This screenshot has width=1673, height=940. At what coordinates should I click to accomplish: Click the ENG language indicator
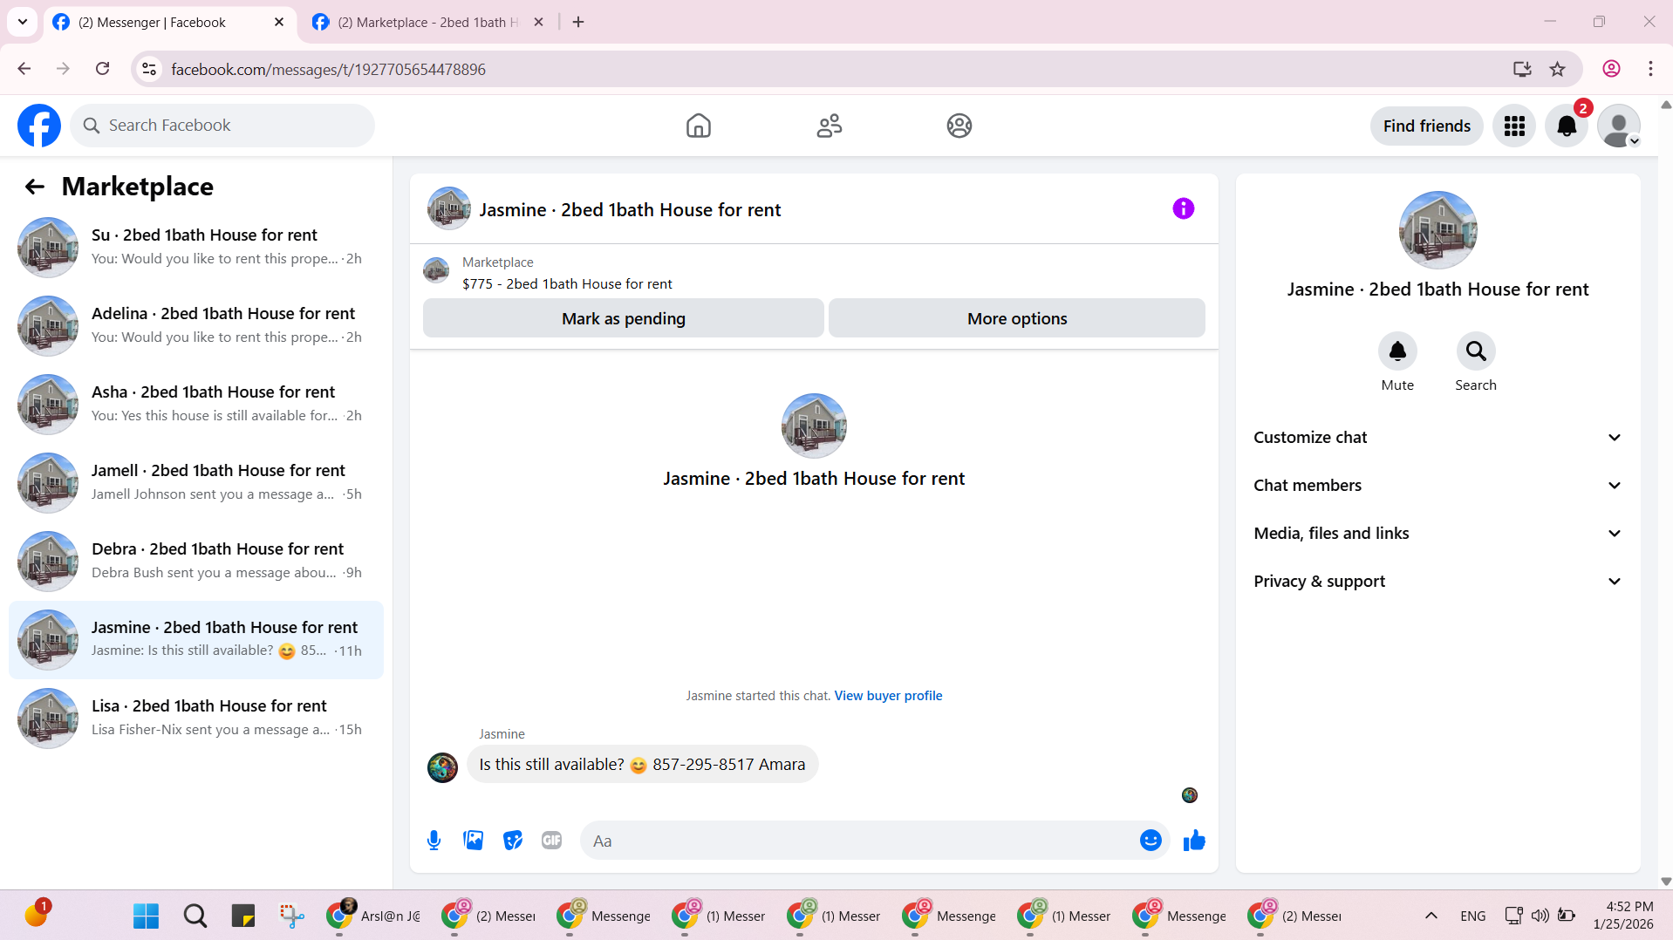click(1473, 916)
